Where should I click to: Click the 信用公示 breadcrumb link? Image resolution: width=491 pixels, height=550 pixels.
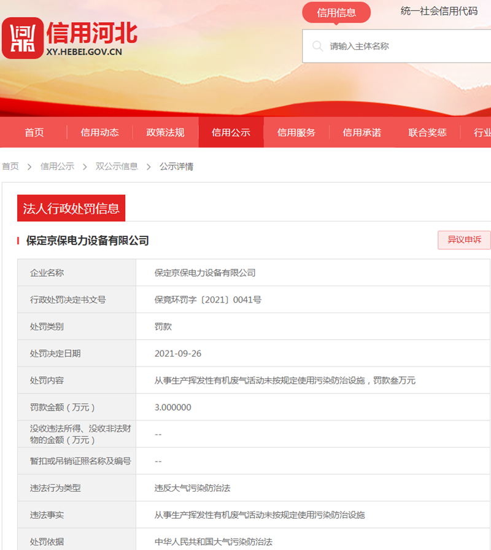tap(57, 166)
